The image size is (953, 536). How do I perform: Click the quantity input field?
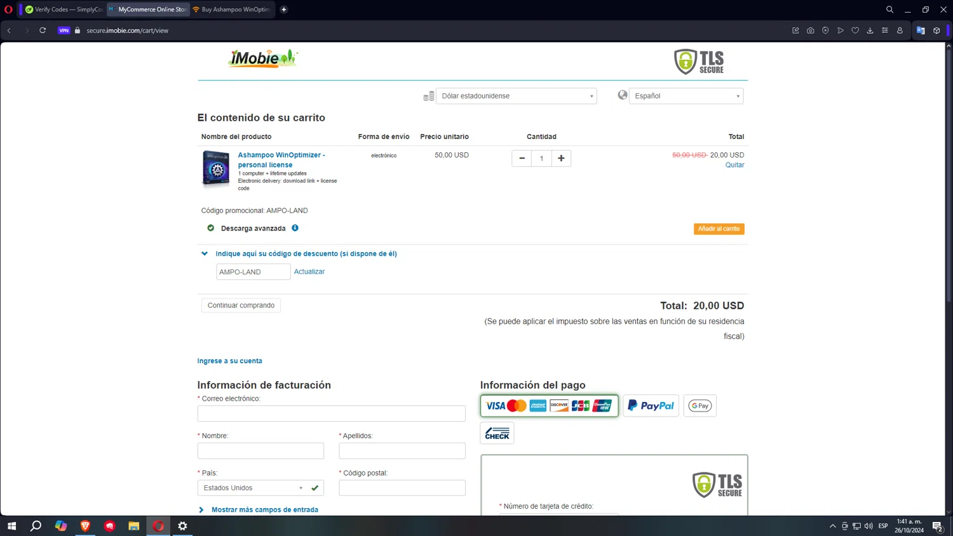click(x=541, y=158)
